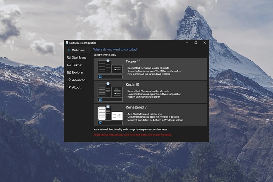Switch to the Taskbar page
Viewport: 273px width, 182px height.
tap(77, 65)
